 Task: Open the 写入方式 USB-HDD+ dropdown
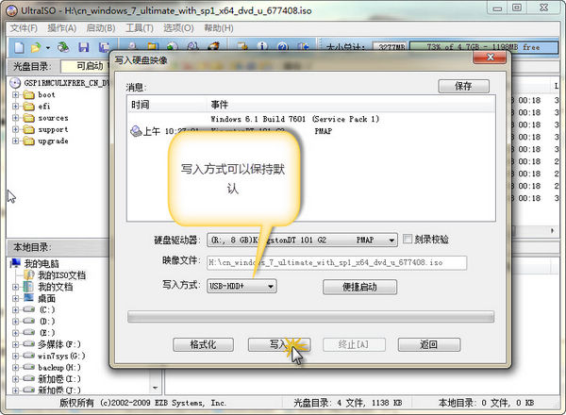pyautogui.click(x=271, y=286)
